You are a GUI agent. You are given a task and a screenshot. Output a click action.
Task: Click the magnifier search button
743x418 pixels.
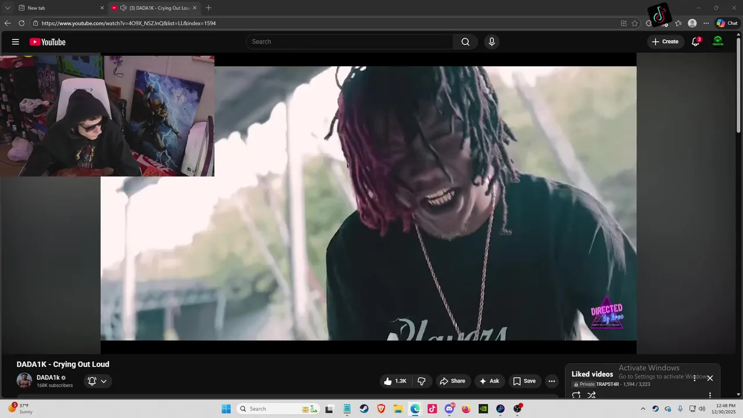tap(466, 42)
